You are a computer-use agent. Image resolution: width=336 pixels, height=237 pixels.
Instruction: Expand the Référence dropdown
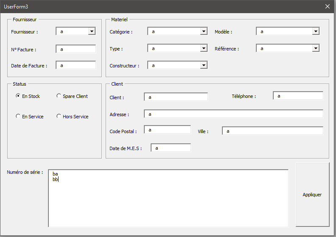315,49
